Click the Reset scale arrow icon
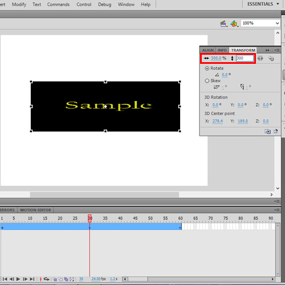 [x=271, y=58]
